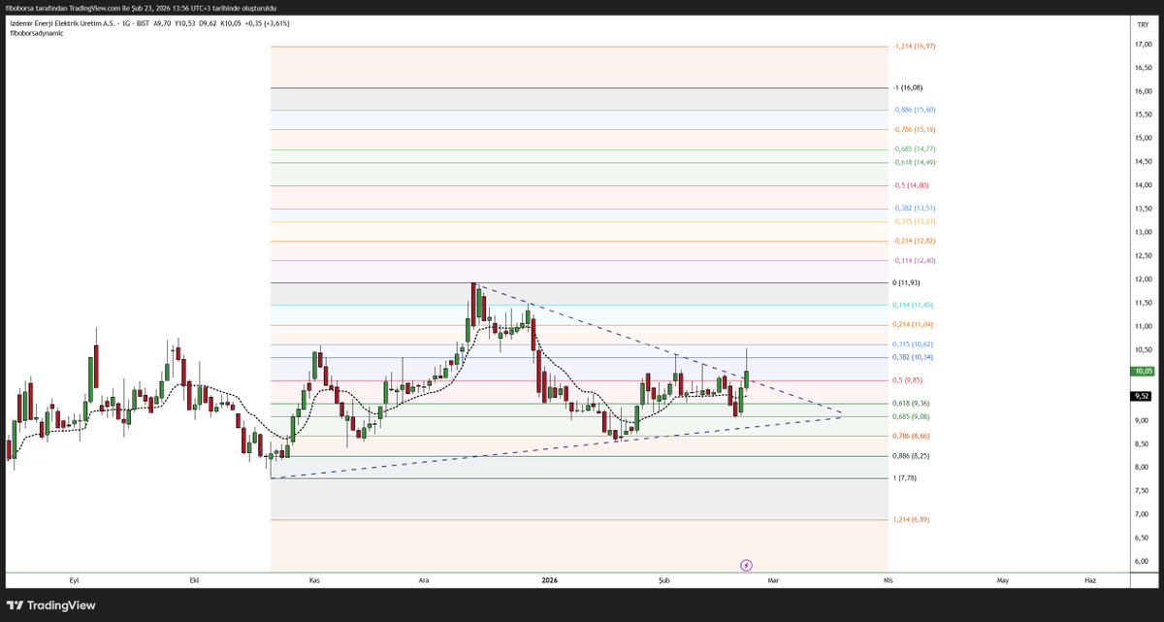Click the 6,00 price scale value
This screenshot has height=622, width=1164.
(x=1143, y=561)
